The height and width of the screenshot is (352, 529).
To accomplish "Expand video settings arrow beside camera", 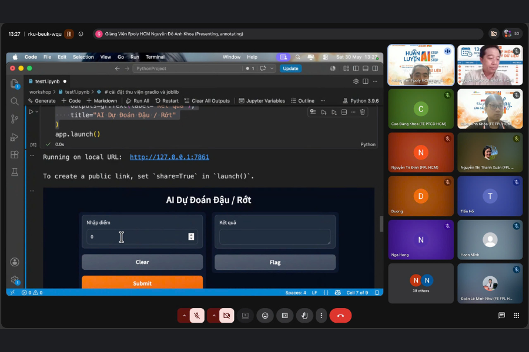I will (x=214, y=316).
